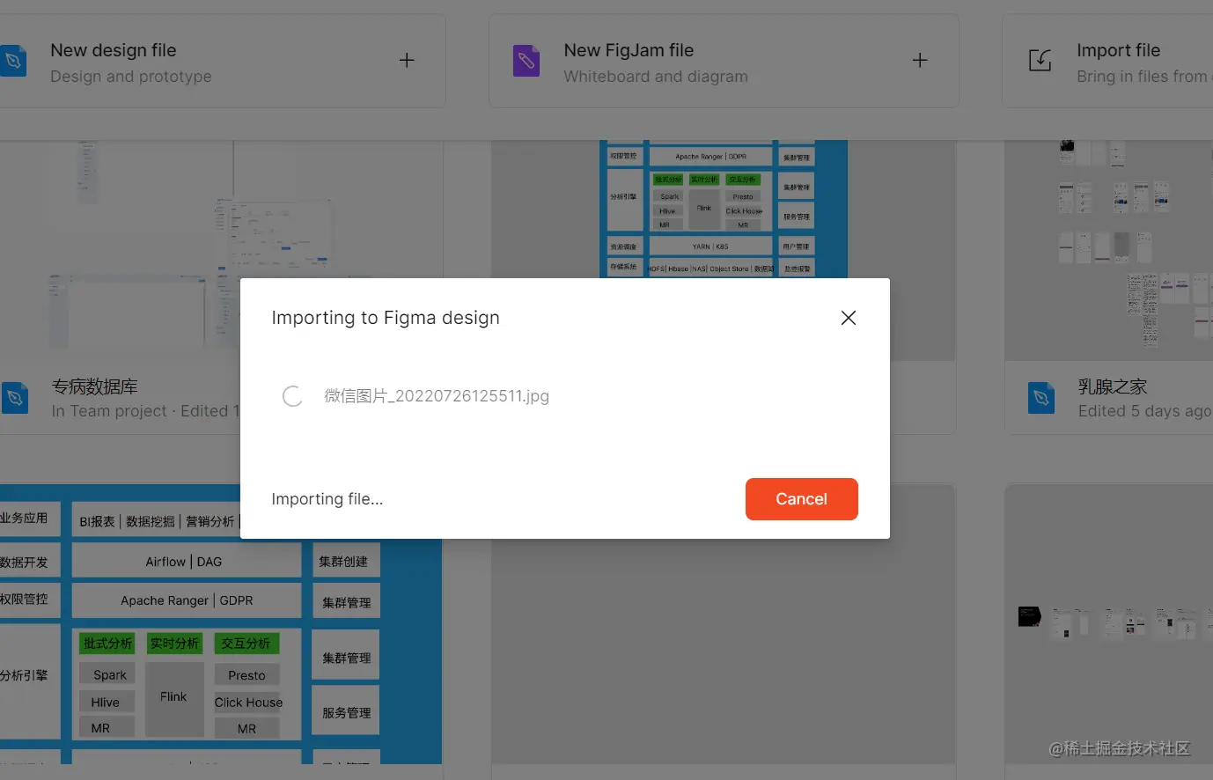Screen dimensions: 1213x780
Task: Open the empty gray file card below the dialog
Action: [x=724, y=651]
